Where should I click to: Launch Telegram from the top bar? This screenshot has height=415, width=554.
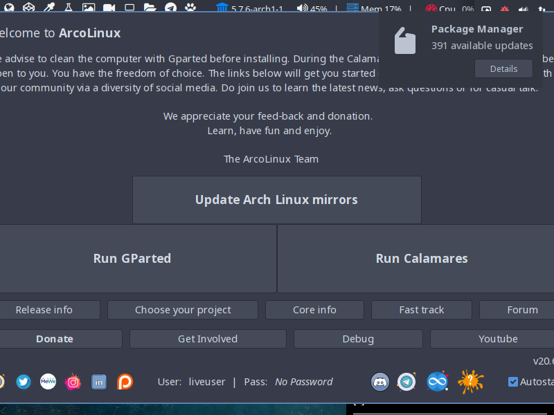coord(170,8)
